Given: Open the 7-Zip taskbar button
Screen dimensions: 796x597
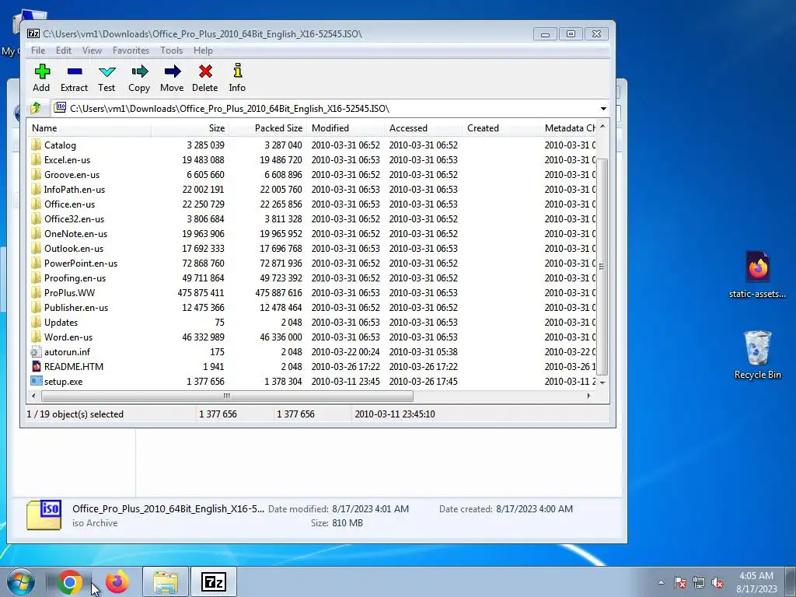Looking at the screenshot, I should pyautogui.click(x=213, y=581).
